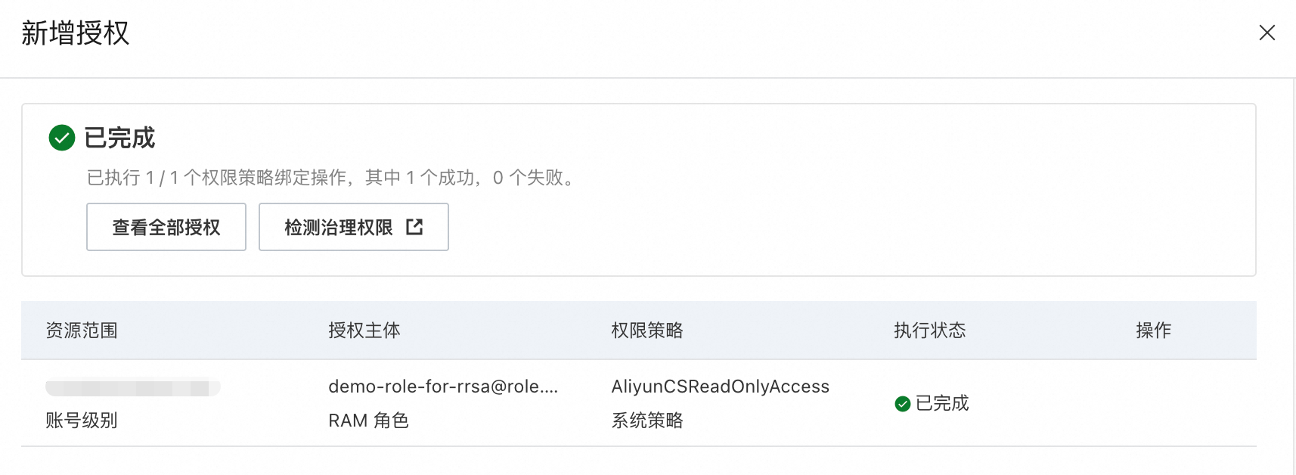This screenshot has height=475, width=1296.
Task: Click the 授权主体 column header
Action: [364, 331]
